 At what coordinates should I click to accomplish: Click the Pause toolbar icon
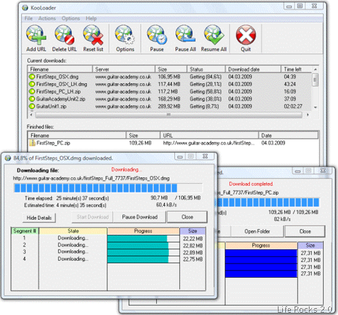pos(157,38)
